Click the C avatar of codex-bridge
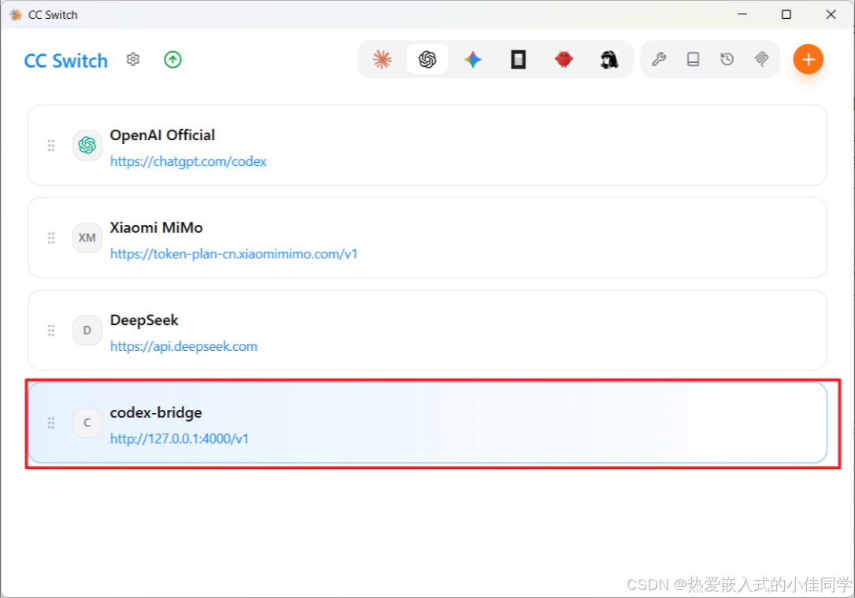This screenshot has width=855, height=598. pyautogui.click(x=87, y=423)
